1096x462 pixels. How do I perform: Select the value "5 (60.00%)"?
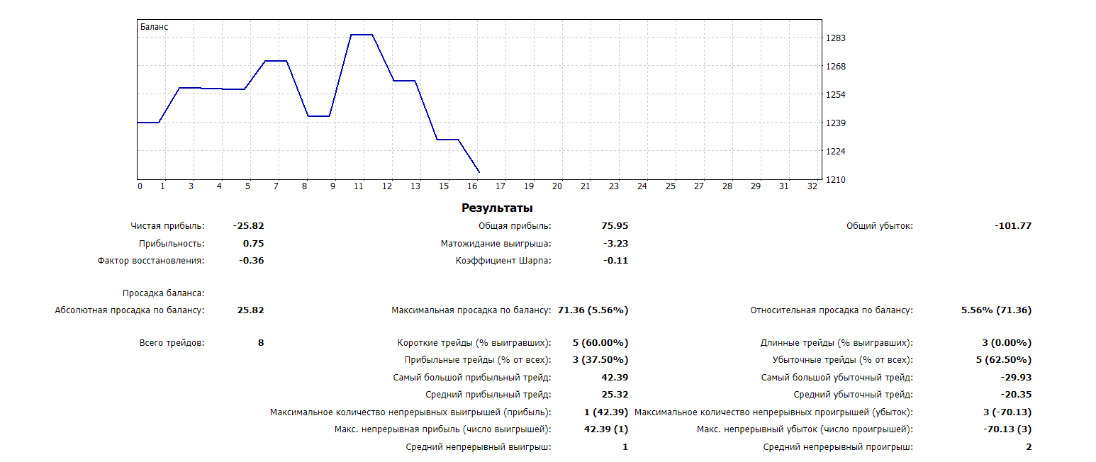pyautogui.click(x=600, y=342)
